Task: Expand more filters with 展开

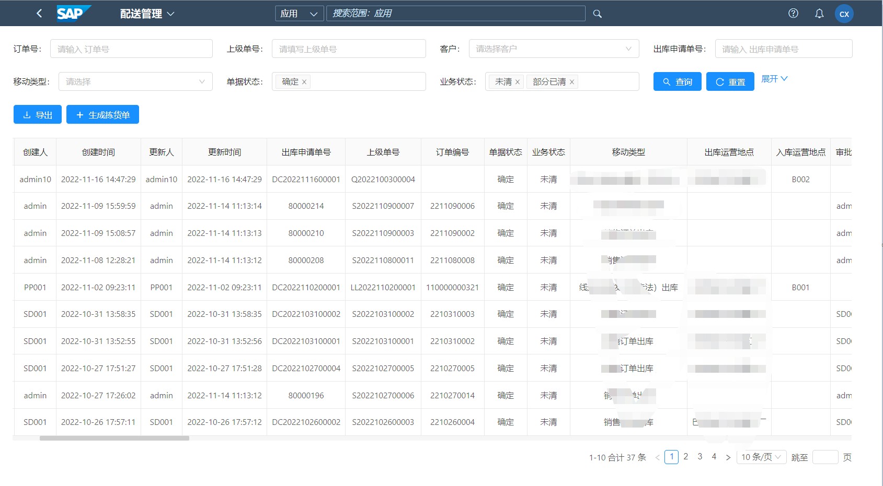Action: point(774,79)
